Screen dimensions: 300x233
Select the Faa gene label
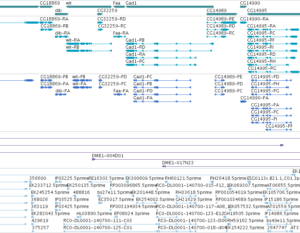117,3
